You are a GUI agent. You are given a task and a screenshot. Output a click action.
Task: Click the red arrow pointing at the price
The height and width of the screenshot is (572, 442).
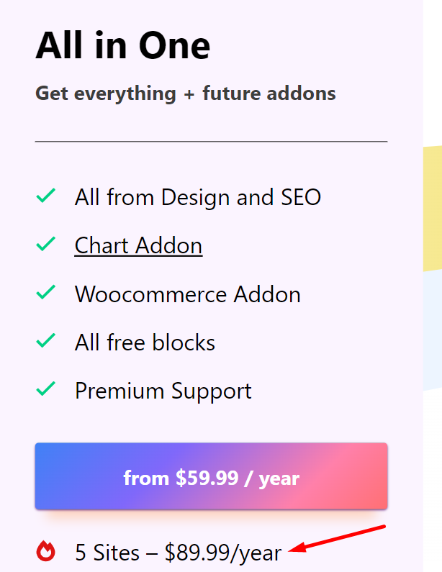(x=338, y=540)
